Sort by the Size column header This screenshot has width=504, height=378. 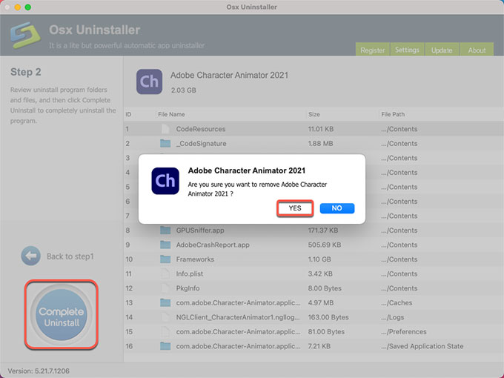pos(314,114)
